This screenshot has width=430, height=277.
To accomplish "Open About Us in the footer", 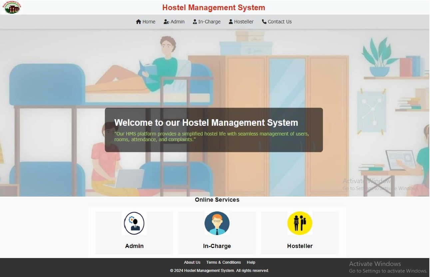I will 192,262.
